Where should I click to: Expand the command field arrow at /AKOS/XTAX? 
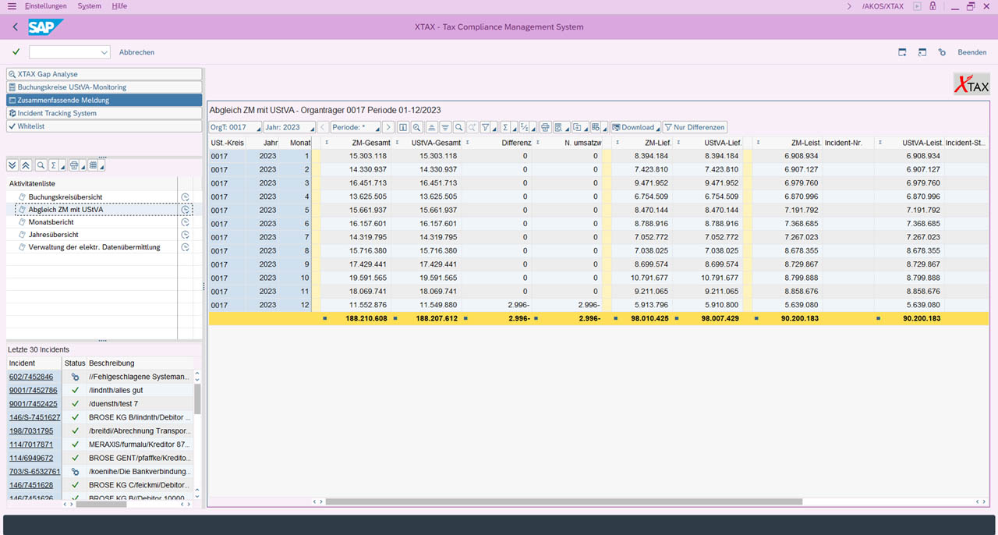pyautogui.click(x=849, y=6)
